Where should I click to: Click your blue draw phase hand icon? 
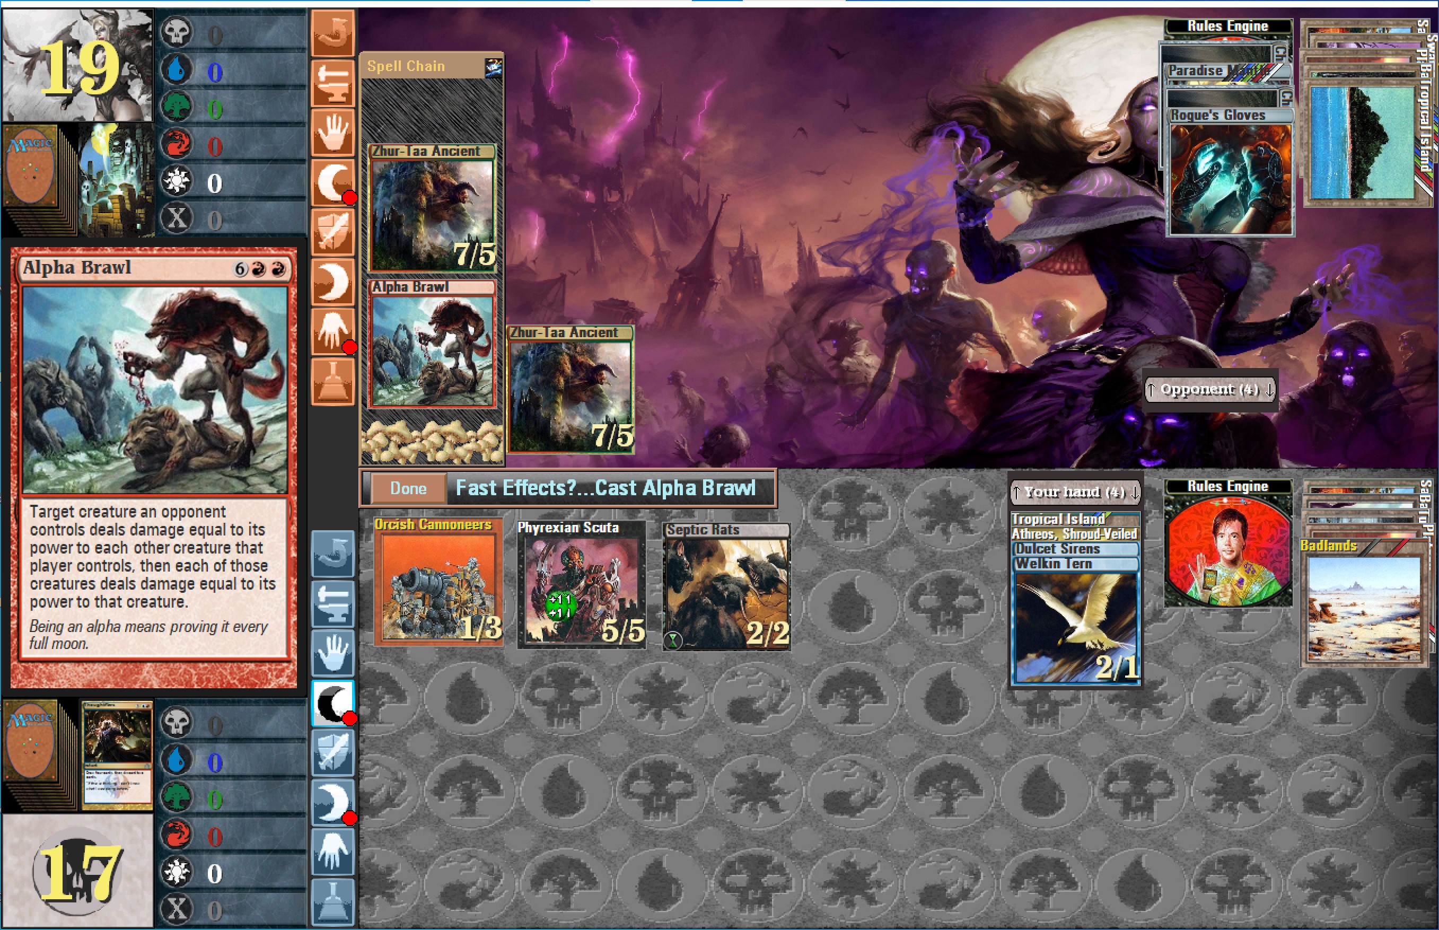point(333,653)
